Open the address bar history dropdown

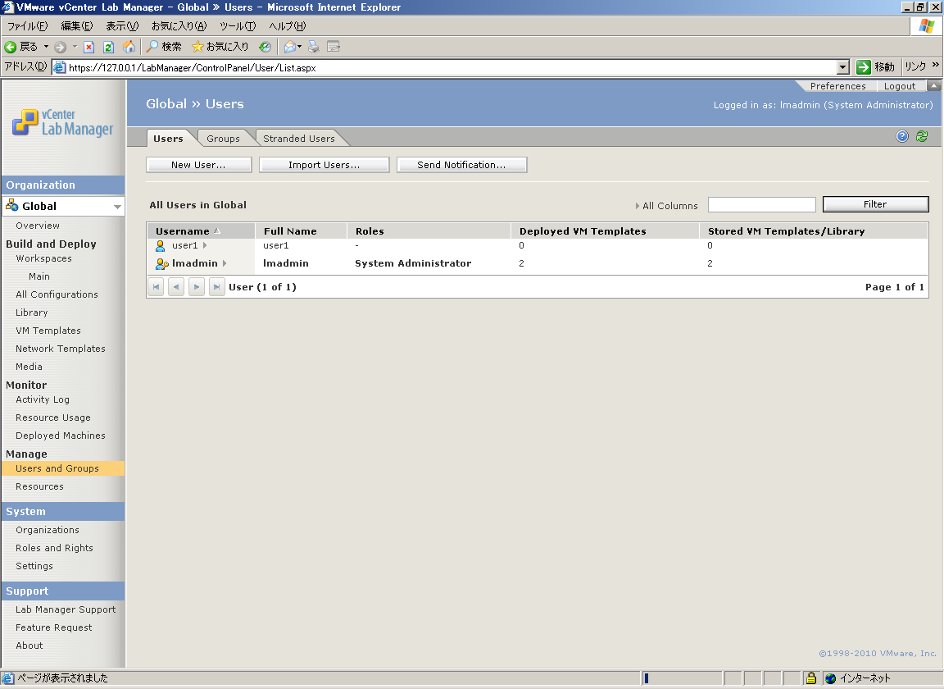point(843,67)
